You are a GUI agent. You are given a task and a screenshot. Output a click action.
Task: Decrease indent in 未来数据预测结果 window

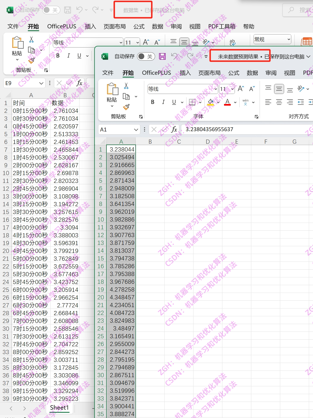[x=301, y=102]
